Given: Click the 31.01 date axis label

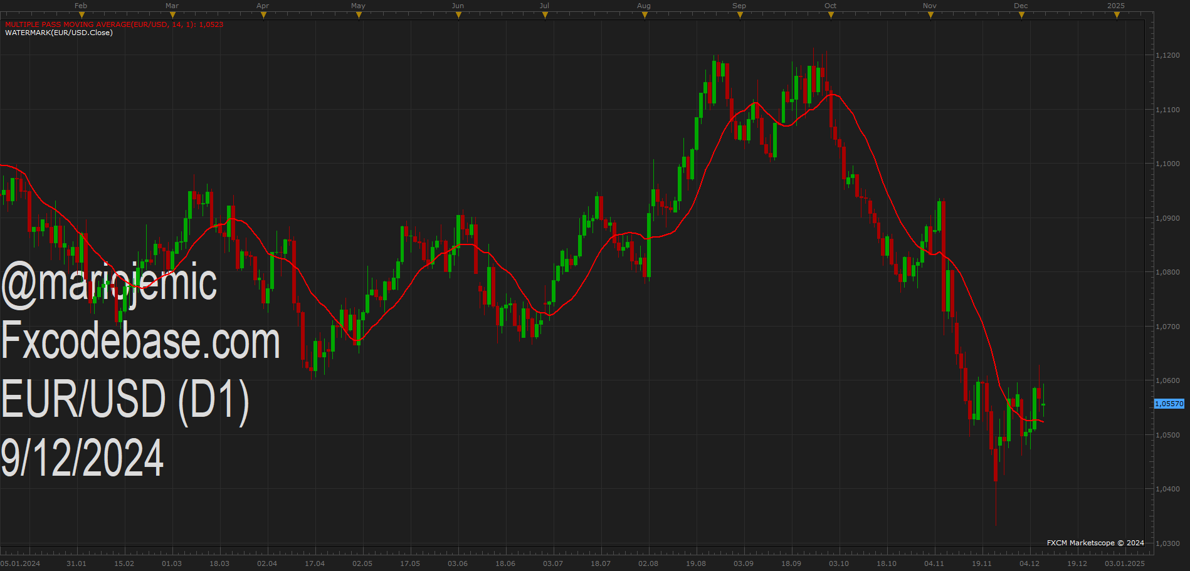Looking at the screenshot, I should (76, 563).
